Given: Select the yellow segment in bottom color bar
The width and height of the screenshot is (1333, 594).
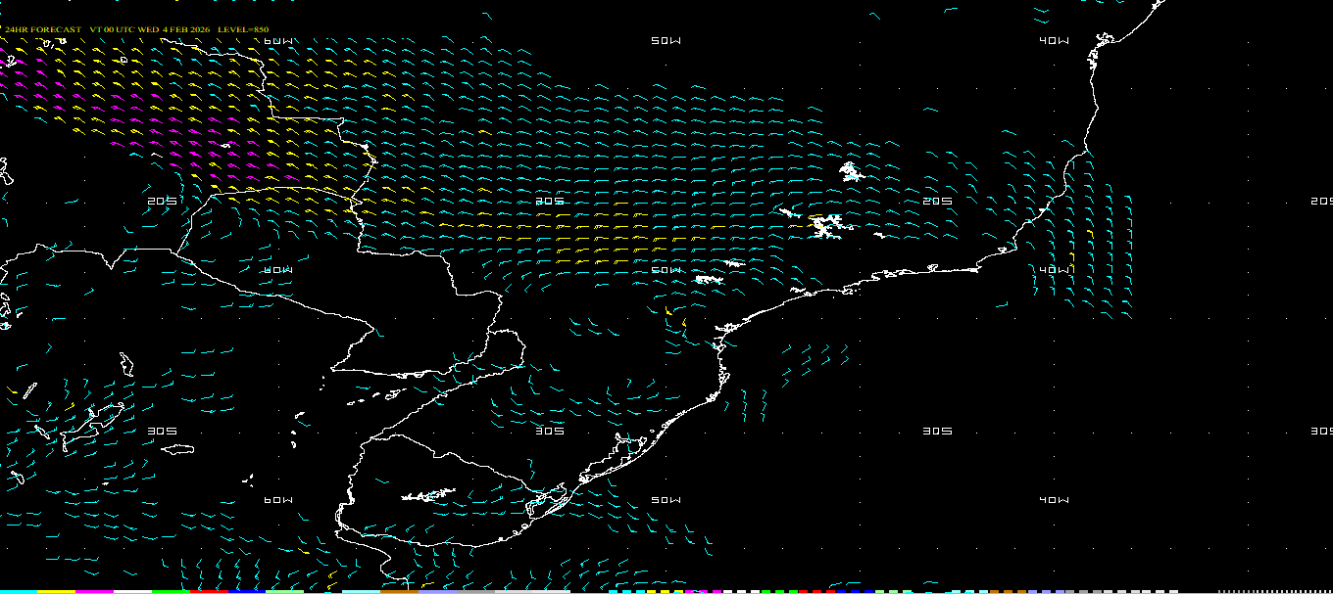Looking at the screenshot, I should click(57, 591).
